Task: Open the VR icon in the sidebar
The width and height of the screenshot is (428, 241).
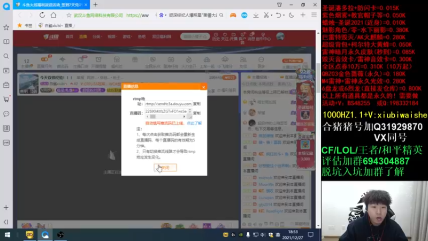Action: pos(6,142)
